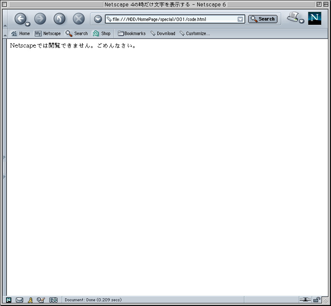Click the Search button beside the URL bar
Image resolution: width=331 pixels, height=306 pixels.
coord(262,19)
